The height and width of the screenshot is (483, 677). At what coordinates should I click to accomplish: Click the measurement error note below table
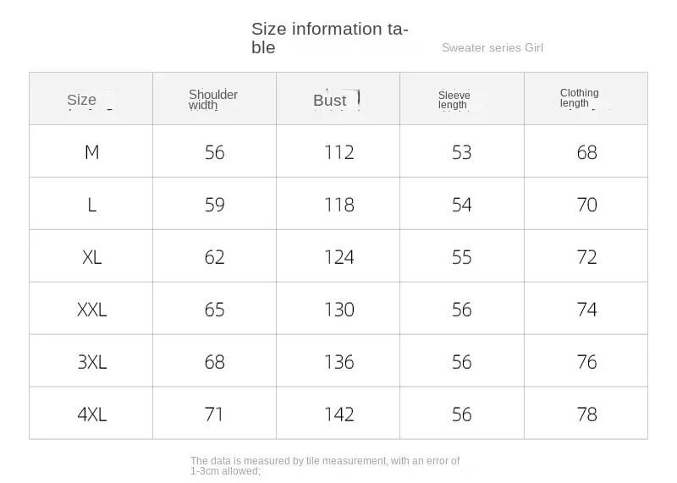[324, 466]
